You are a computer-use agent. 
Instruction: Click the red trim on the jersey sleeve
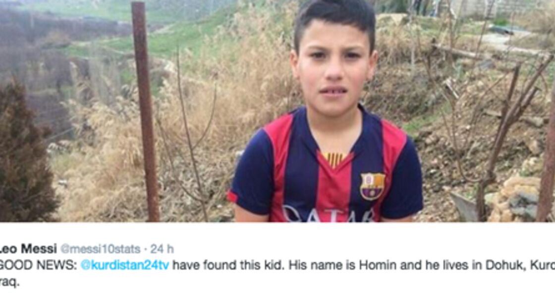[x=232, y=196]
